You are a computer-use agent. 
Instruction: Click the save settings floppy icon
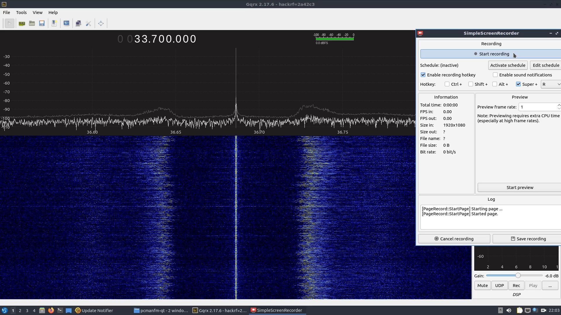click(x=42, y=24)
